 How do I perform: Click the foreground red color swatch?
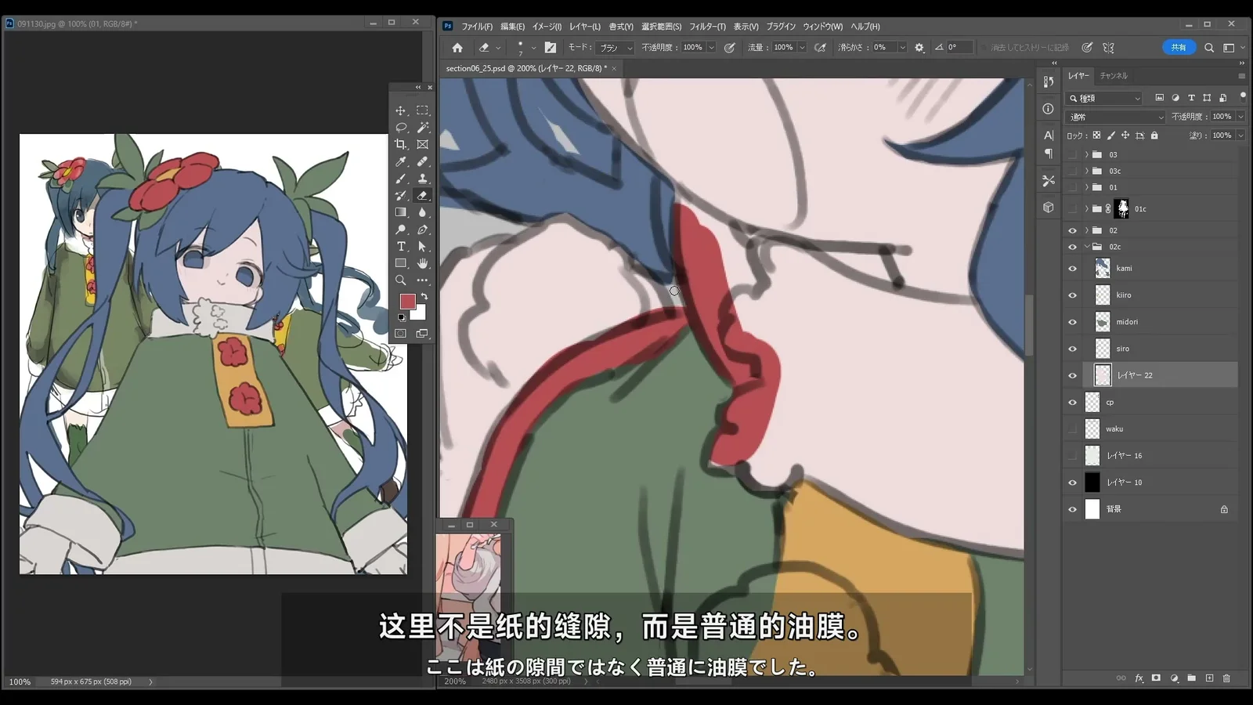pos(407,302)
